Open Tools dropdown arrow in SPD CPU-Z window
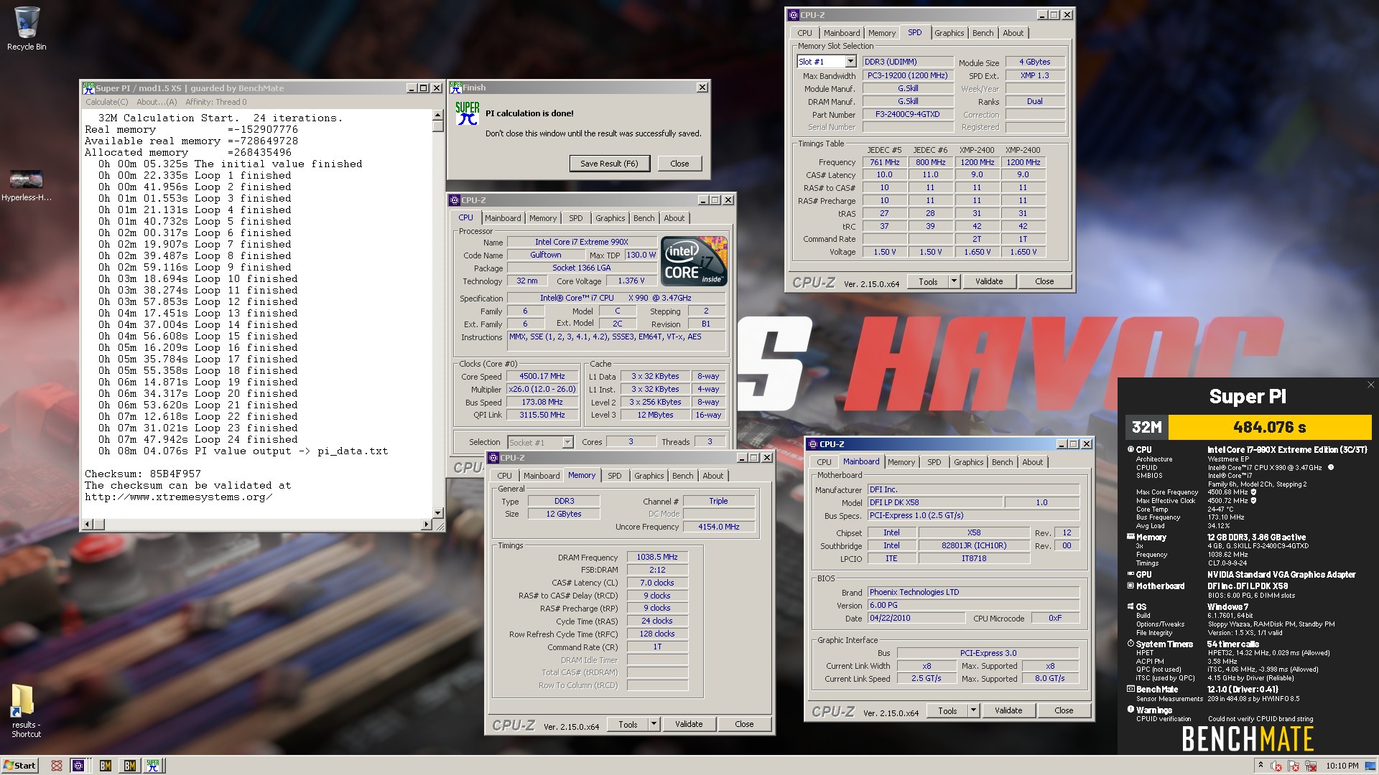 [x=954, y=281]
